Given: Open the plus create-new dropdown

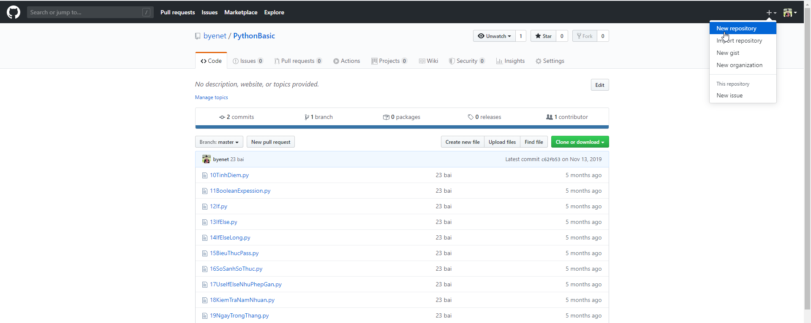Looking at the screenshot, I should (771, 13).
